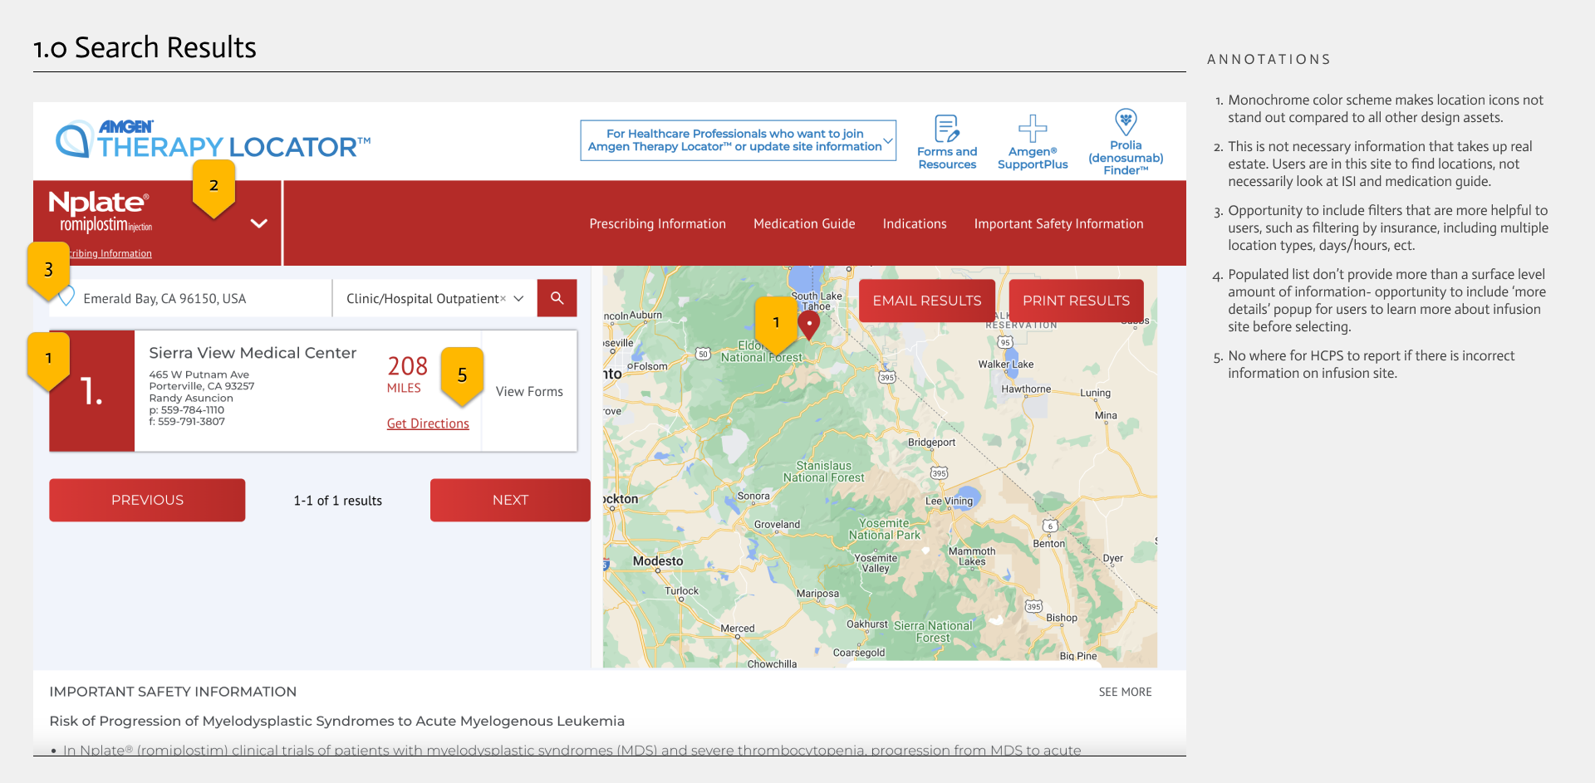Click the phone number 559-784-1110
The height and width of the screenshot is (783, 1595).
[187, 409]
